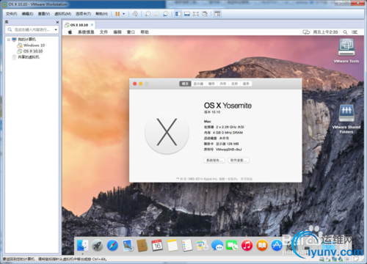Open Messages blue bubble icon in dock
The height and width of the screenshot is (264, 367).
[x=217, y=246]
